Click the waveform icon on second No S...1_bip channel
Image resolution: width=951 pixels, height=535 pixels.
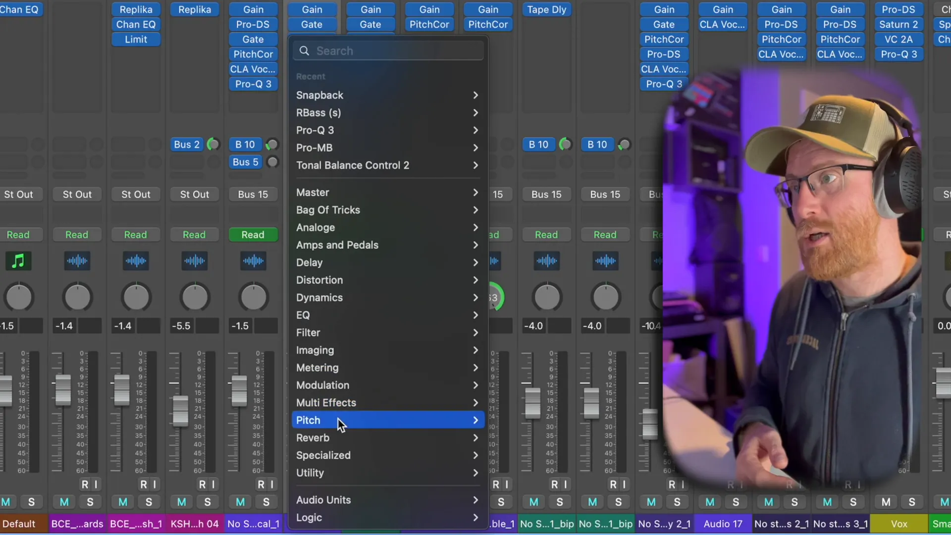tap(605, 261)
